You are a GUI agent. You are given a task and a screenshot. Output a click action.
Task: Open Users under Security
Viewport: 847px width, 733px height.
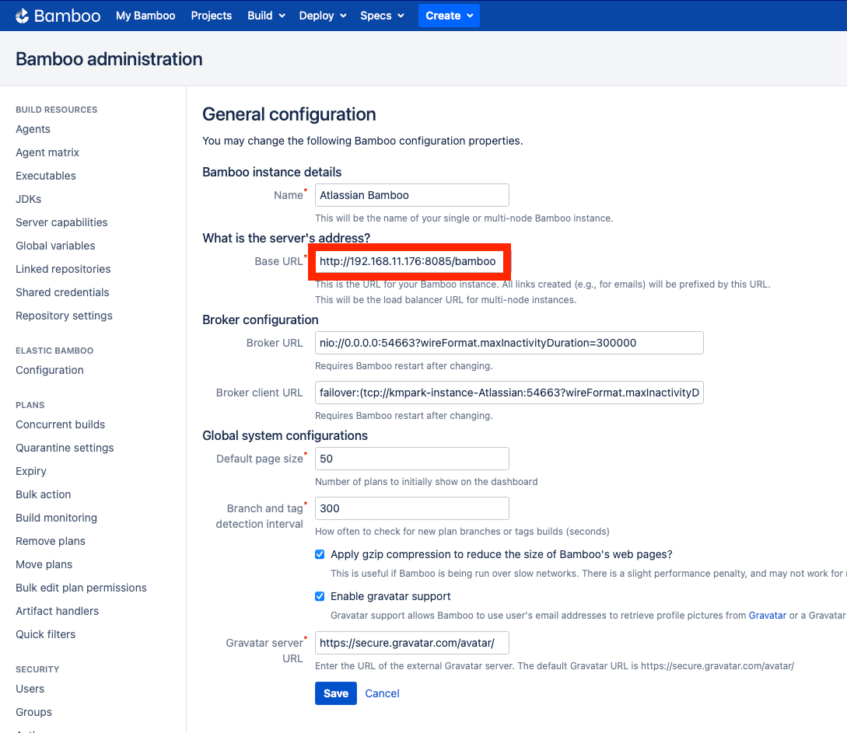30,689
